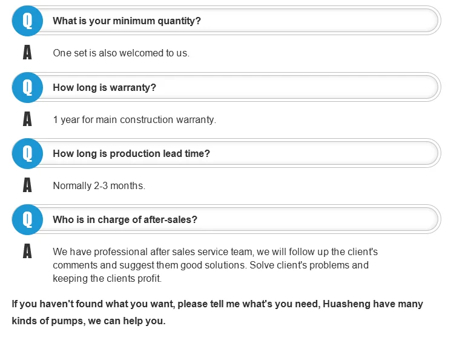The image size is (454, 343).
Task: Click the 'kinds of pumps, we can help you.' line
Action: 88,321
